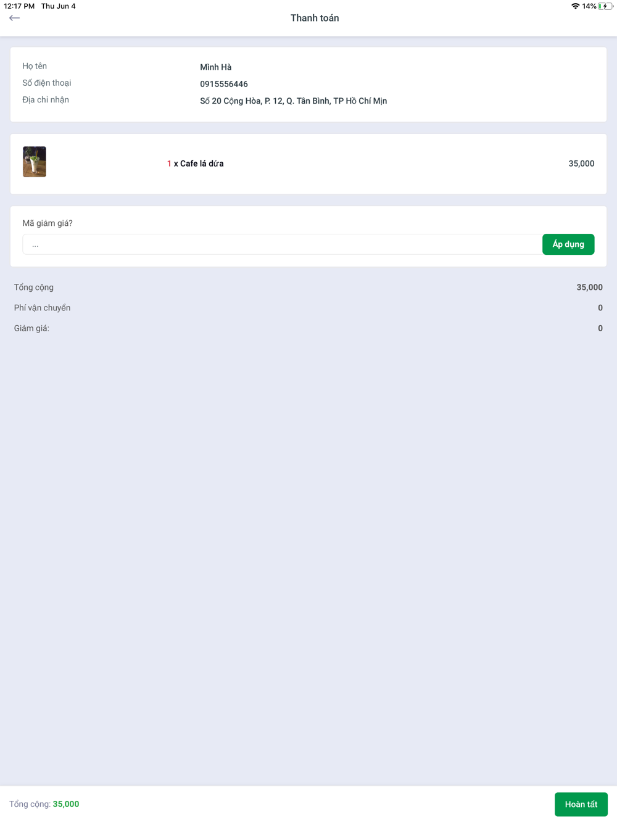The image size is (617, 823).
Task: Tap the Cafe lá dứa item name
Action: pos(202,163)
